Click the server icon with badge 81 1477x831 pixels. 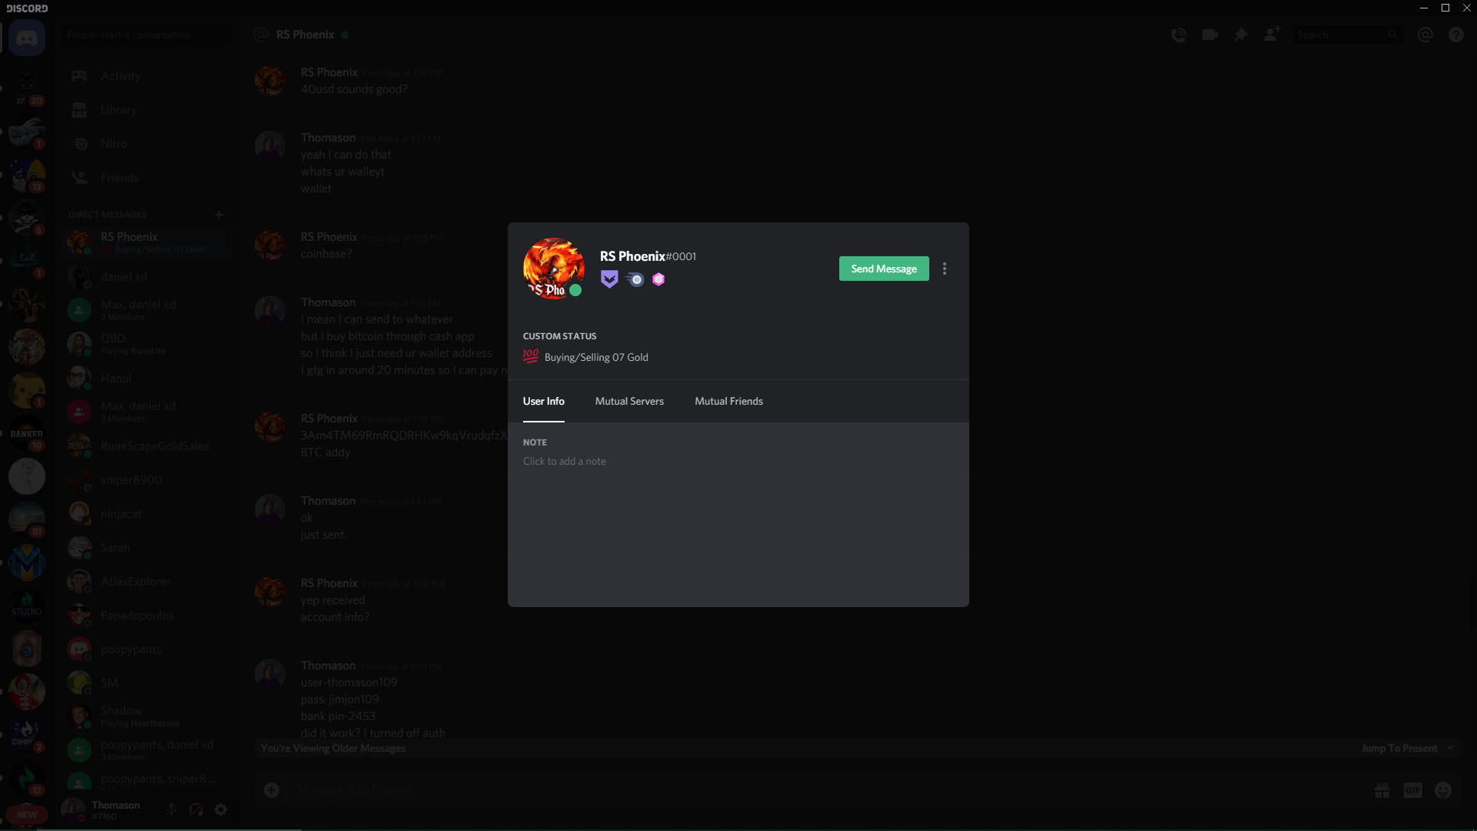[27, 519]
